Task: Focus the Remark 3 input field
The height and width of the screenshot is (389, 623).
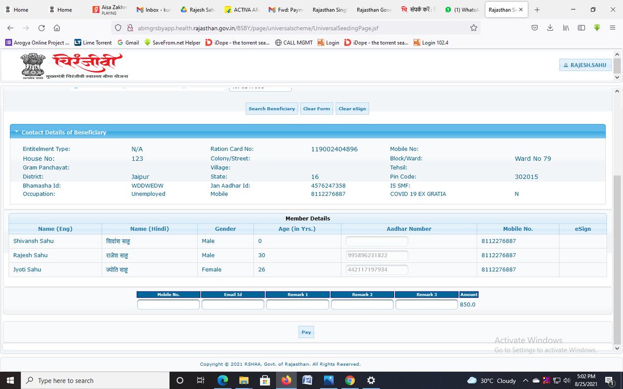Action: (x=426, y=304)
